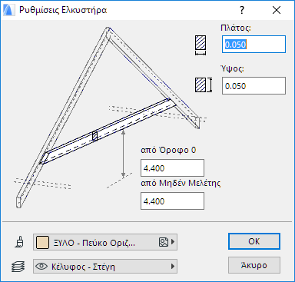295x282 pixels.
Task: Open the ΞΥΛΟ - Πεύκο material dropdown
Action: pos(105,242)
